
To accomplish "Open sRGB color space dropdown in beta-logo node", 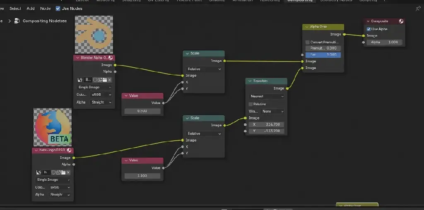I will (60, 187).
